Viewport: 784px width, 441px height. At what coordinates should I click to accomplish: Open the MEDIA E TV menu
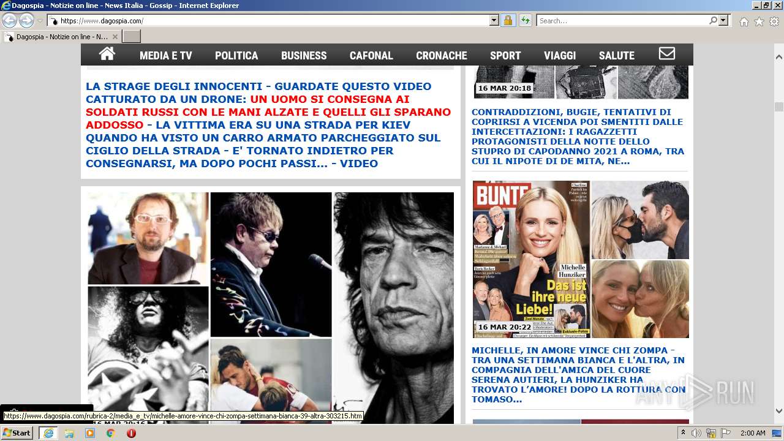(166, 55)
